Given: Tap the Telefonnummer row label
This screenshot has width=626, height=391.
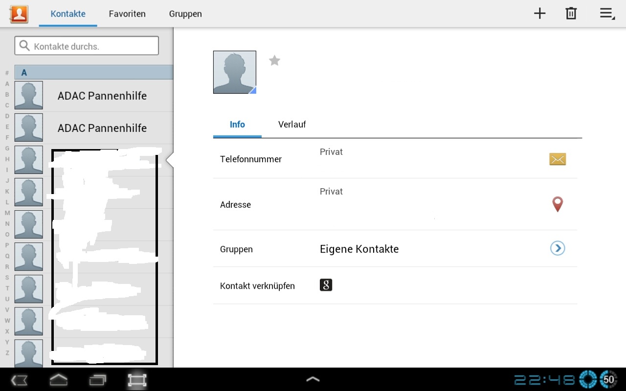Looking at the screenshot, I should (251, 159).
